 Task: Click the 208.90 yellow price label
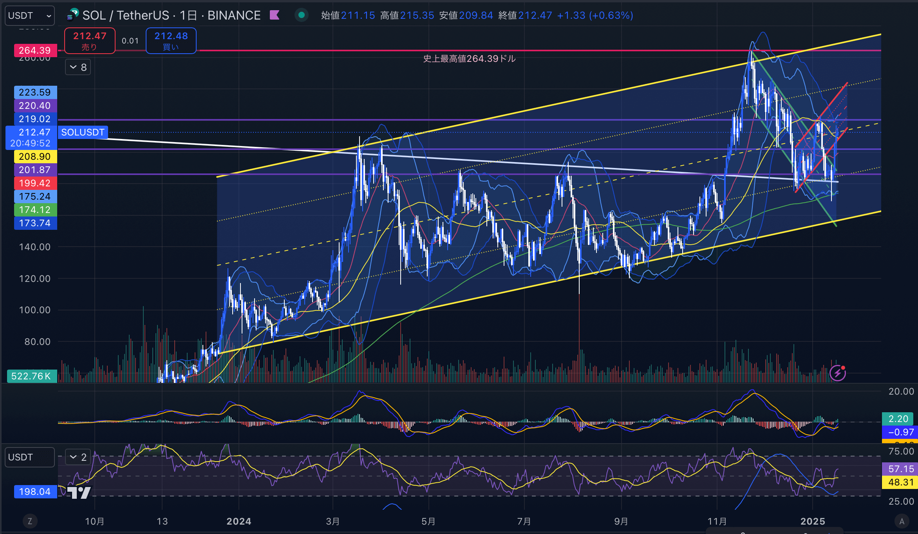(x=35, y=157)
